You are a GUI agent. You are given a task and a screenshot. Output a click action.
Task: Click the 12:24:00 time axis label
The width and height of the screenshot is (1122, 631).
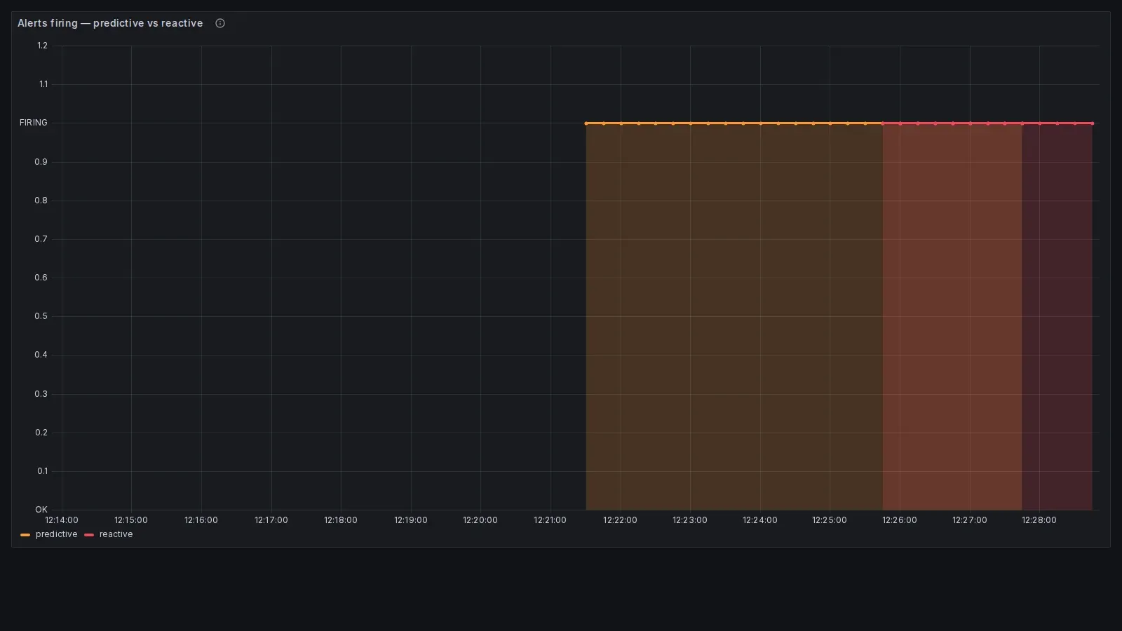click(x=760, y=520)
